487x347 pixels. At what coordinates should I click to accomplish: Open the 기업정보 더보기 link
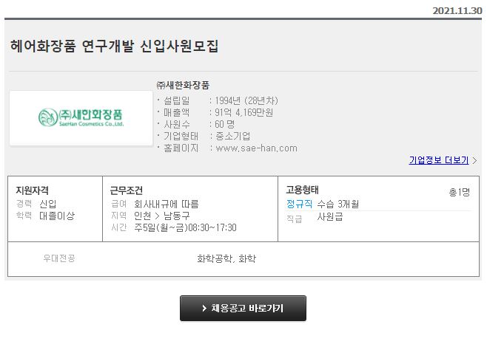click(x=439, y=160)
